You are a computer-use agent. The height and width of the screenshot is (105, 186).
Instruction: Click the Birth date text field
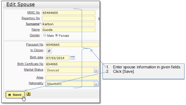point(57,58)
